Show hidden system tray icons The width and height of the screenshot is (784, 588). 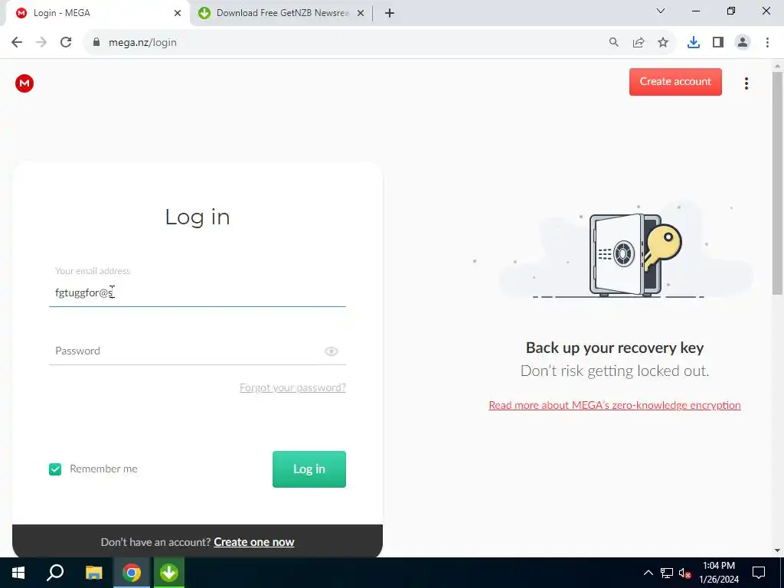click(648, 573)
